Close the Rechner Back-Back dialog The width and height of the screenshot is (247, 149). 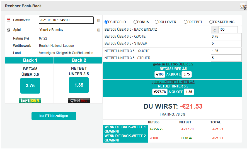click(x=243, y=7)
